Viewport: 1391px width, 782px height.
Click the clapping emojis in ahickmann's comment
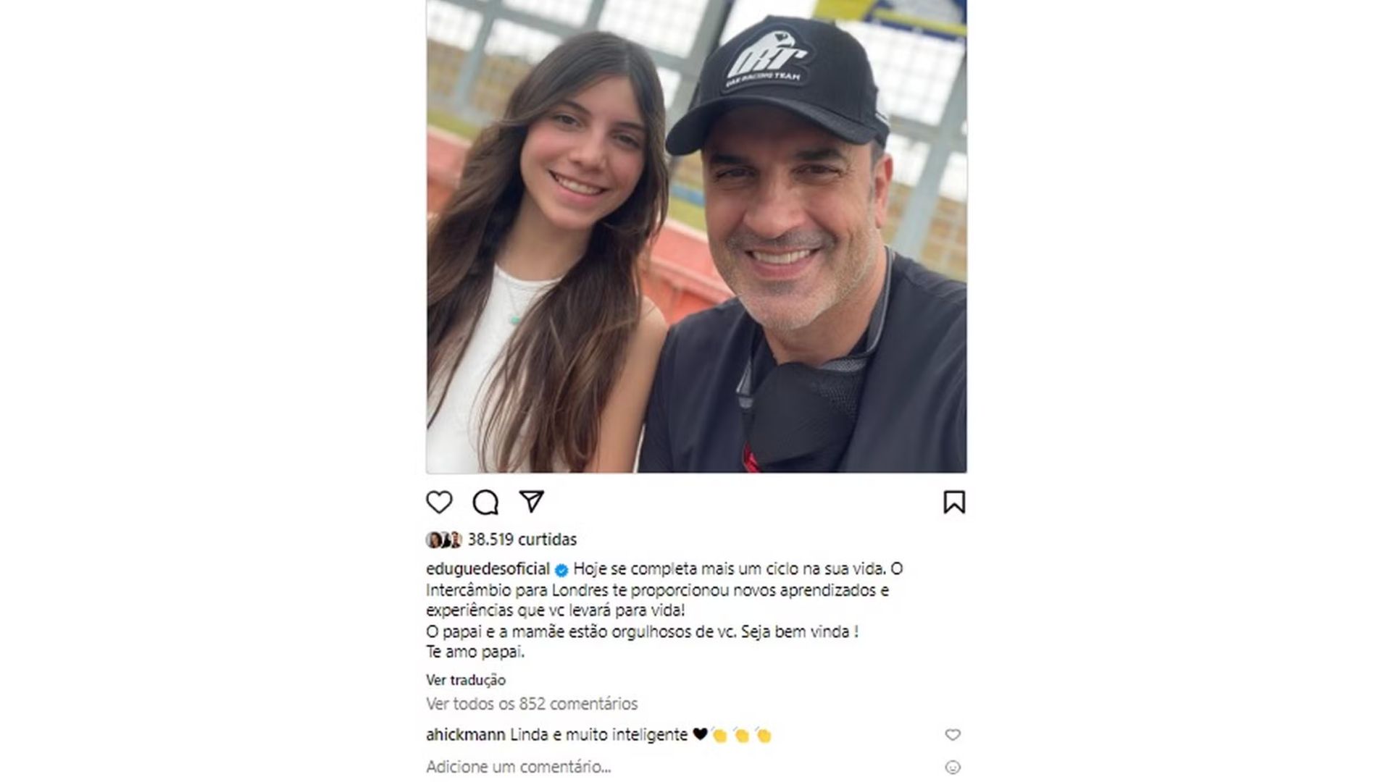click(x=740, y=736)
